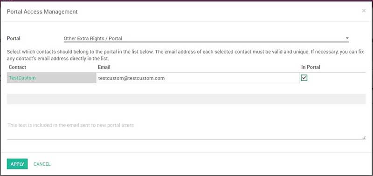Sort list by Email column header
The height and width of the screenshot is (176, 373).
(x=104, y=67)
